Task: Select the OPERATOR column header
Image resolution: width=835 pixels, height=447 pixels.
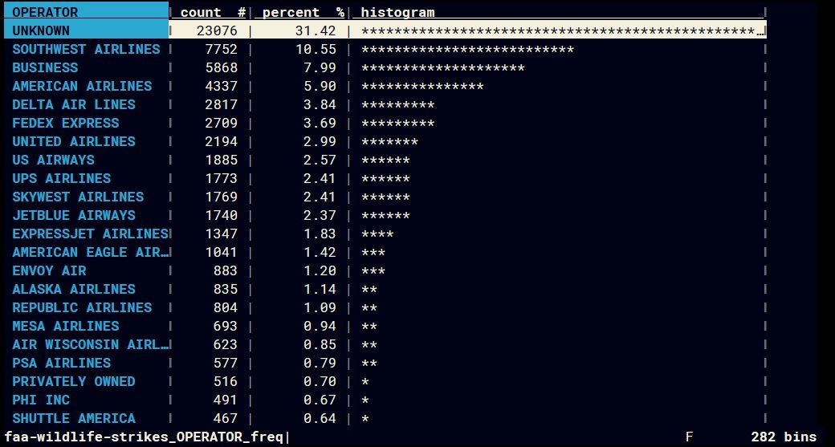Action: coord(86,12)
